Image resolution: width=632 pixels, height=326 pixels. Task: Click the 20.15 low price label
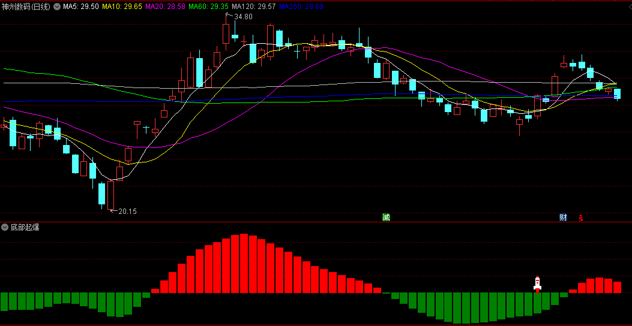[127, 212]
